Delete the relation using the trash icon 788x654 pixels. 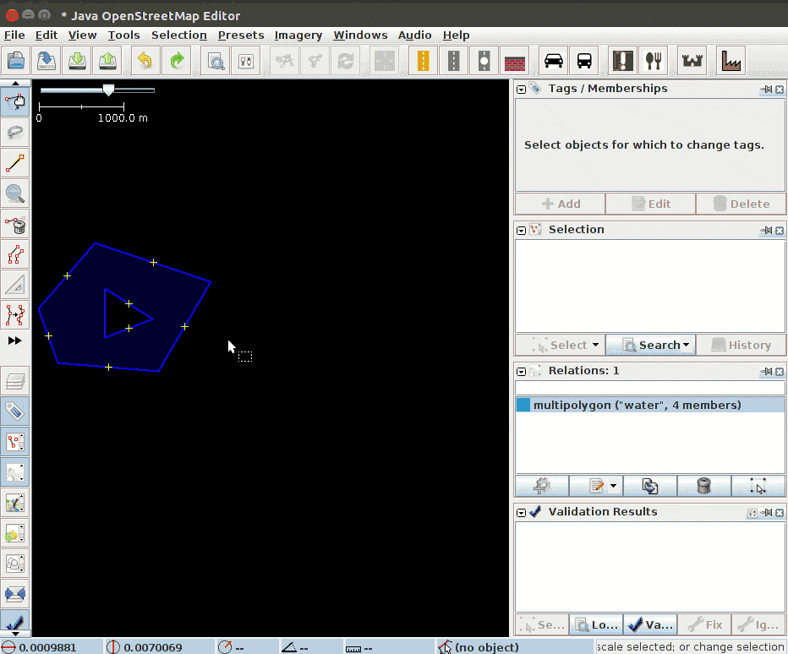(703, 486)
